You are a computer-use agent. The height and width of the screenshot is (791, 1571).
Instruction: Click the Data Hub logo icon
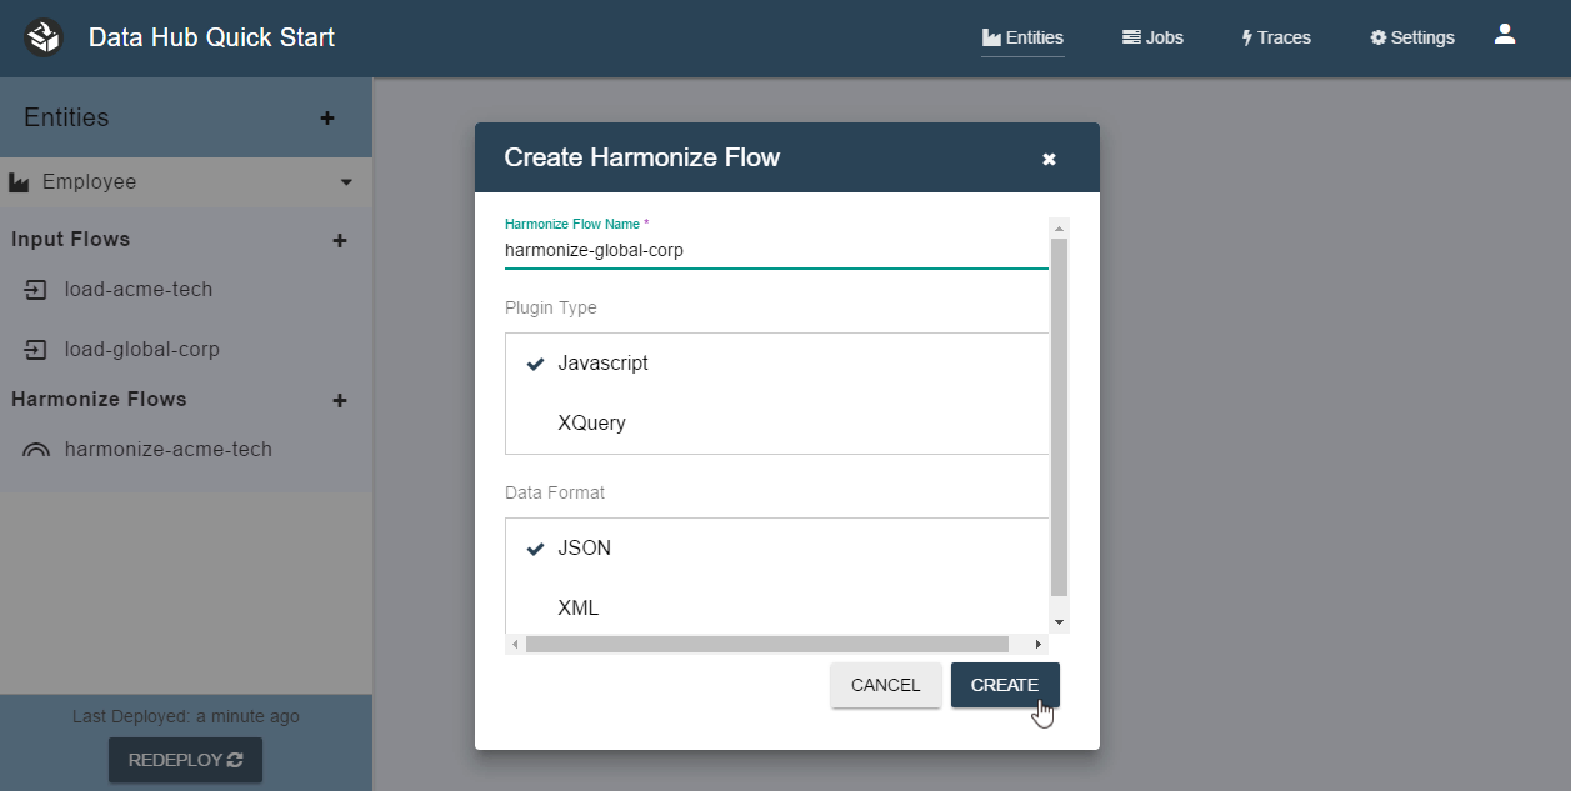pos(43,37)
